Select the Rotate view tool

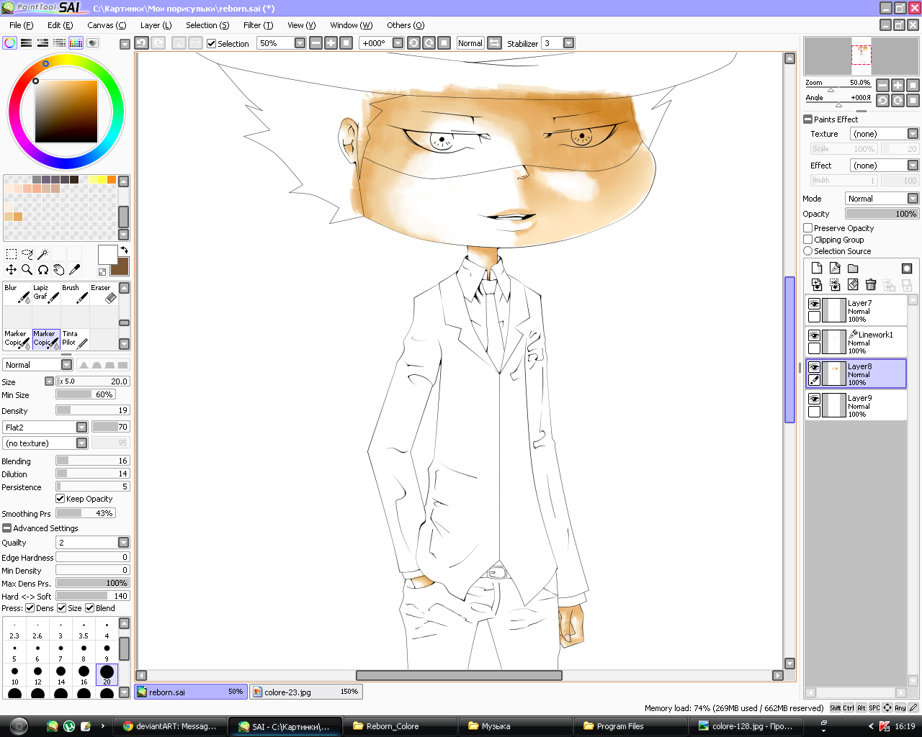point(43,269)
